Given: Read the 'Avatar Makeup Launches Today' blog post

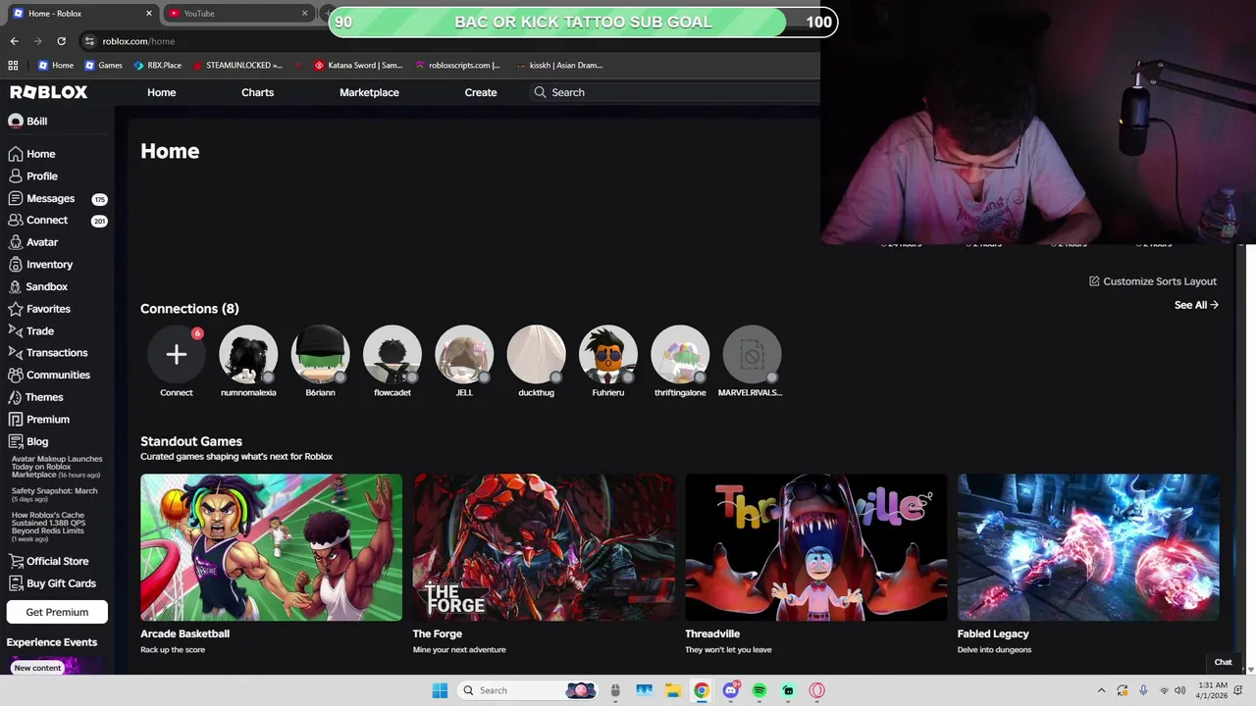Looking at the screenshot, I should pos(57,467).
